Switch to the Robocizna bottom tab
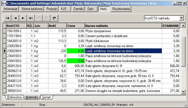The image size is (188, 108). click(14, 97)
